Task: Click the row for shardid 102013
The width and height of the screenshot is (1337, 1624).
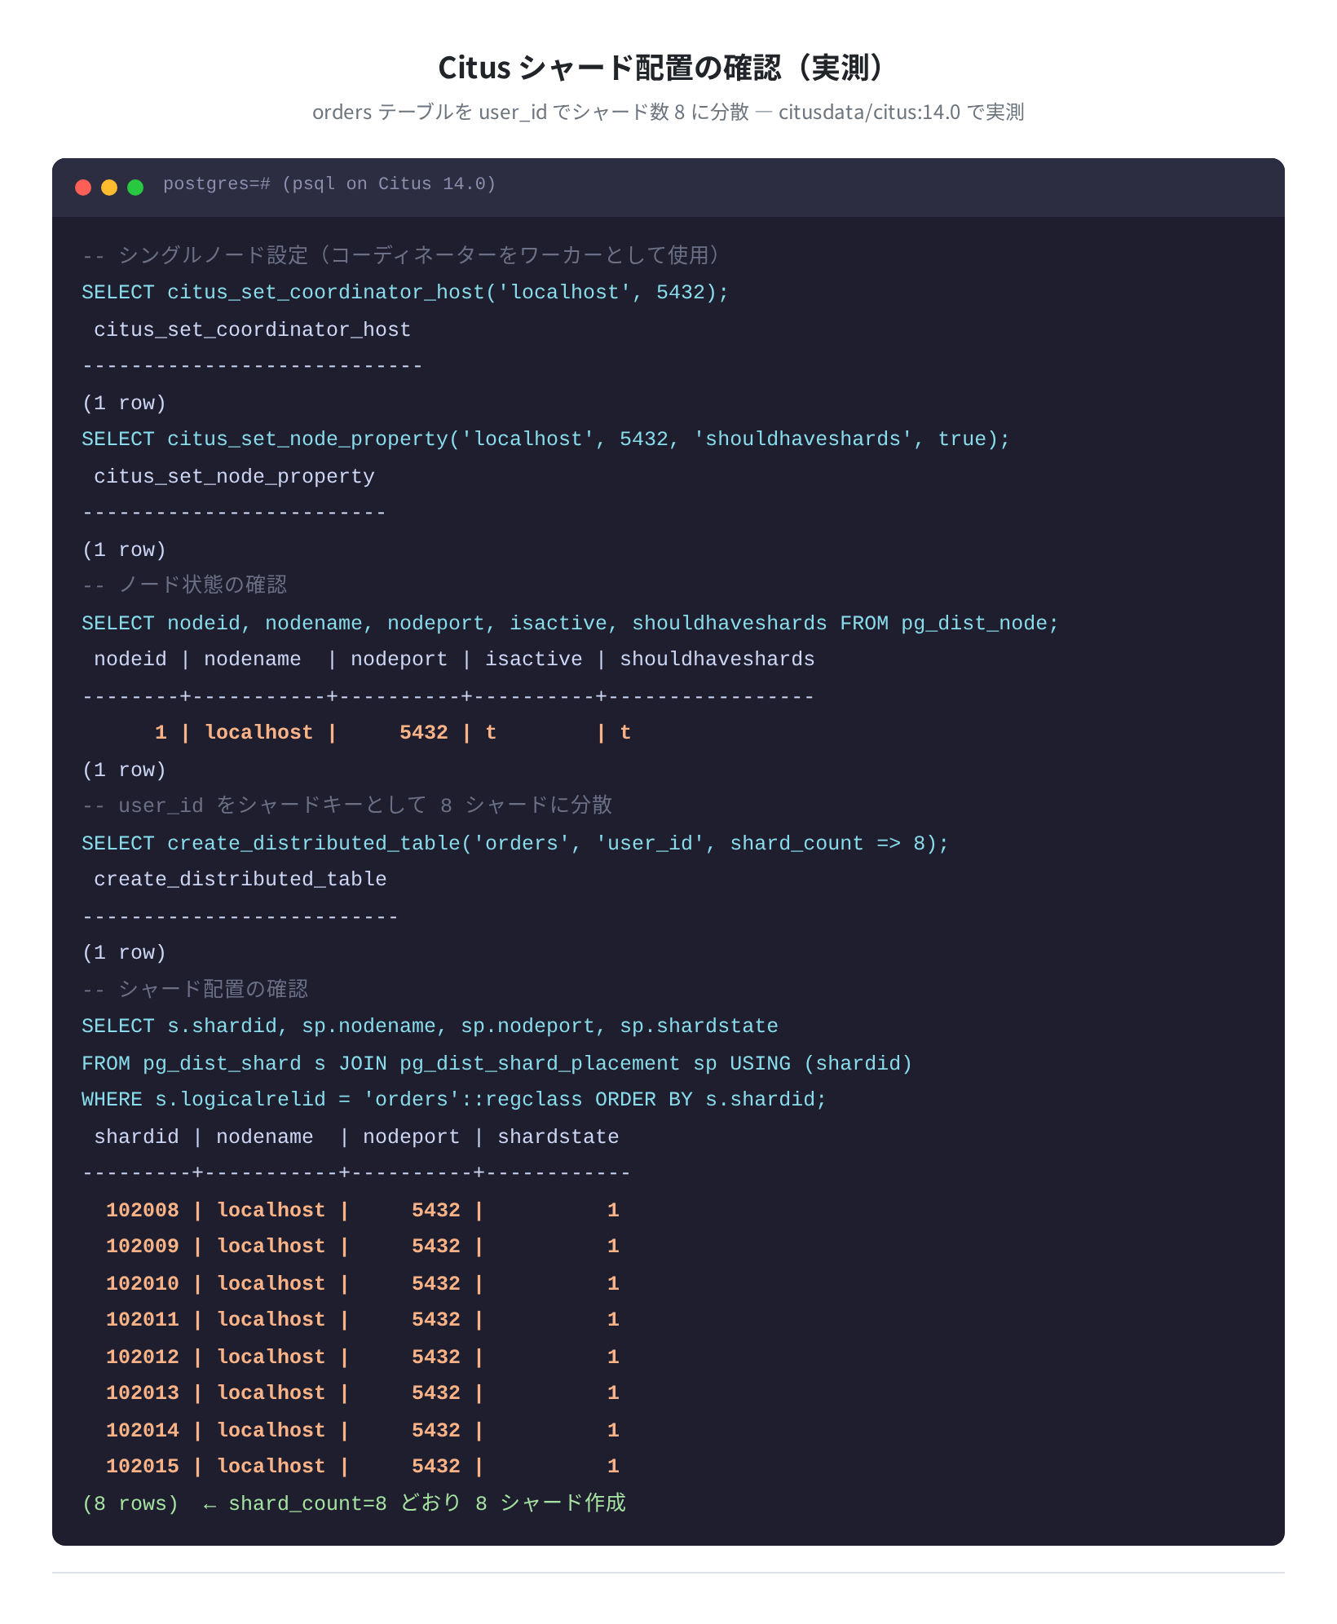Action: (363, 1393)
